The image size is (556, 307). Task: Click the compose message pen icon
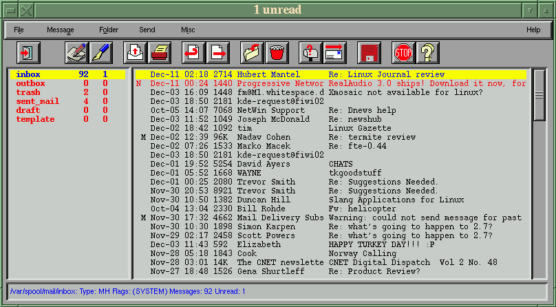coord(101,52)
